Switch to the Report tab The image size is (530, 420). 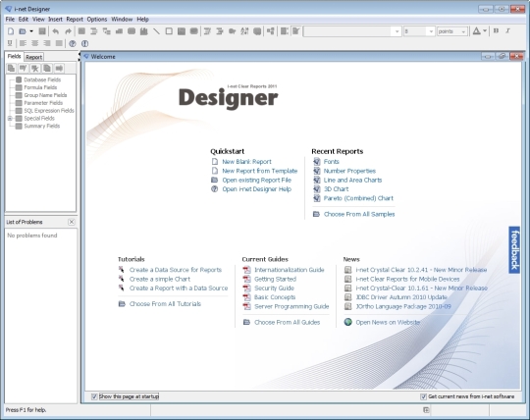coord(33,57)
